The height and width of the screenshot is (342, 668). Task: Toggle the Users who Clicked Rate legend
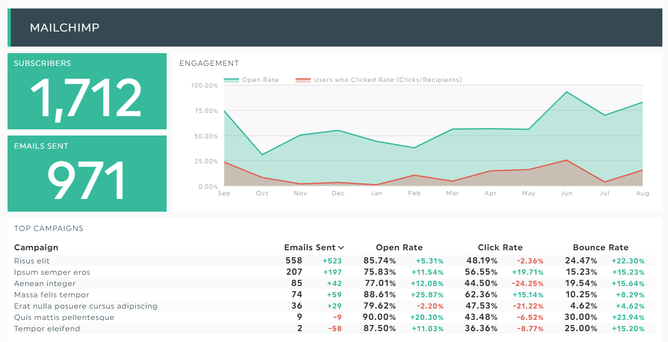click(378, 80)
